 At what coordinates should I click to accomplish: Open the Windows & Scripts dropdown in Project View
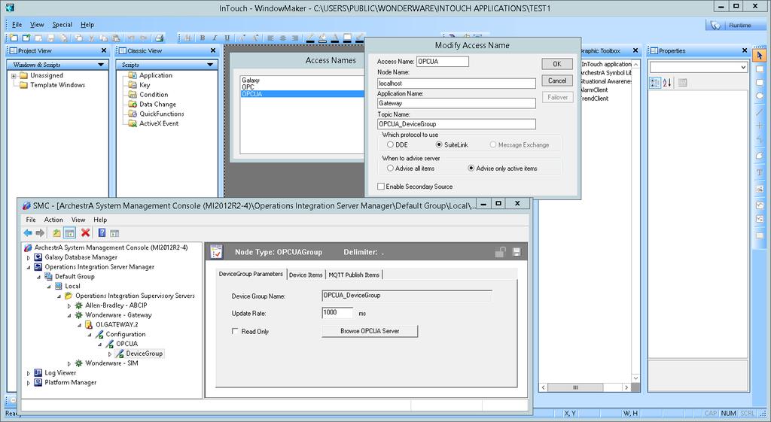point(101,65)
